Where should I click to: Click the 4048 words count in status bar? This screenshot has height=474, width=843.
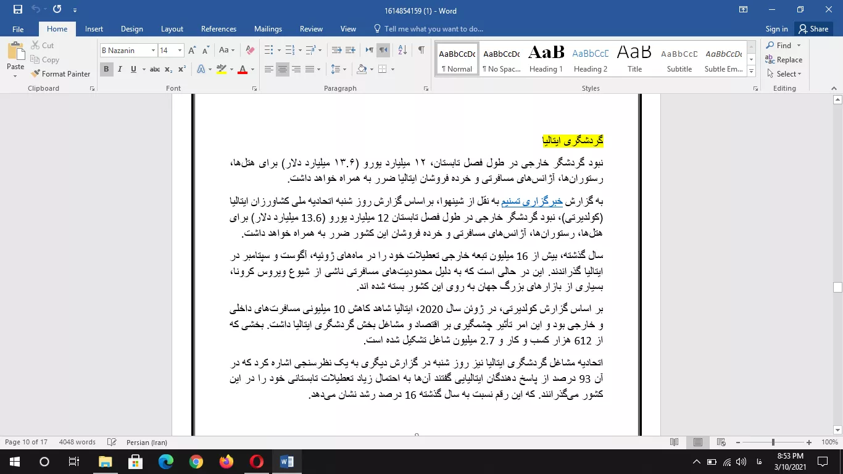(77, 442)
